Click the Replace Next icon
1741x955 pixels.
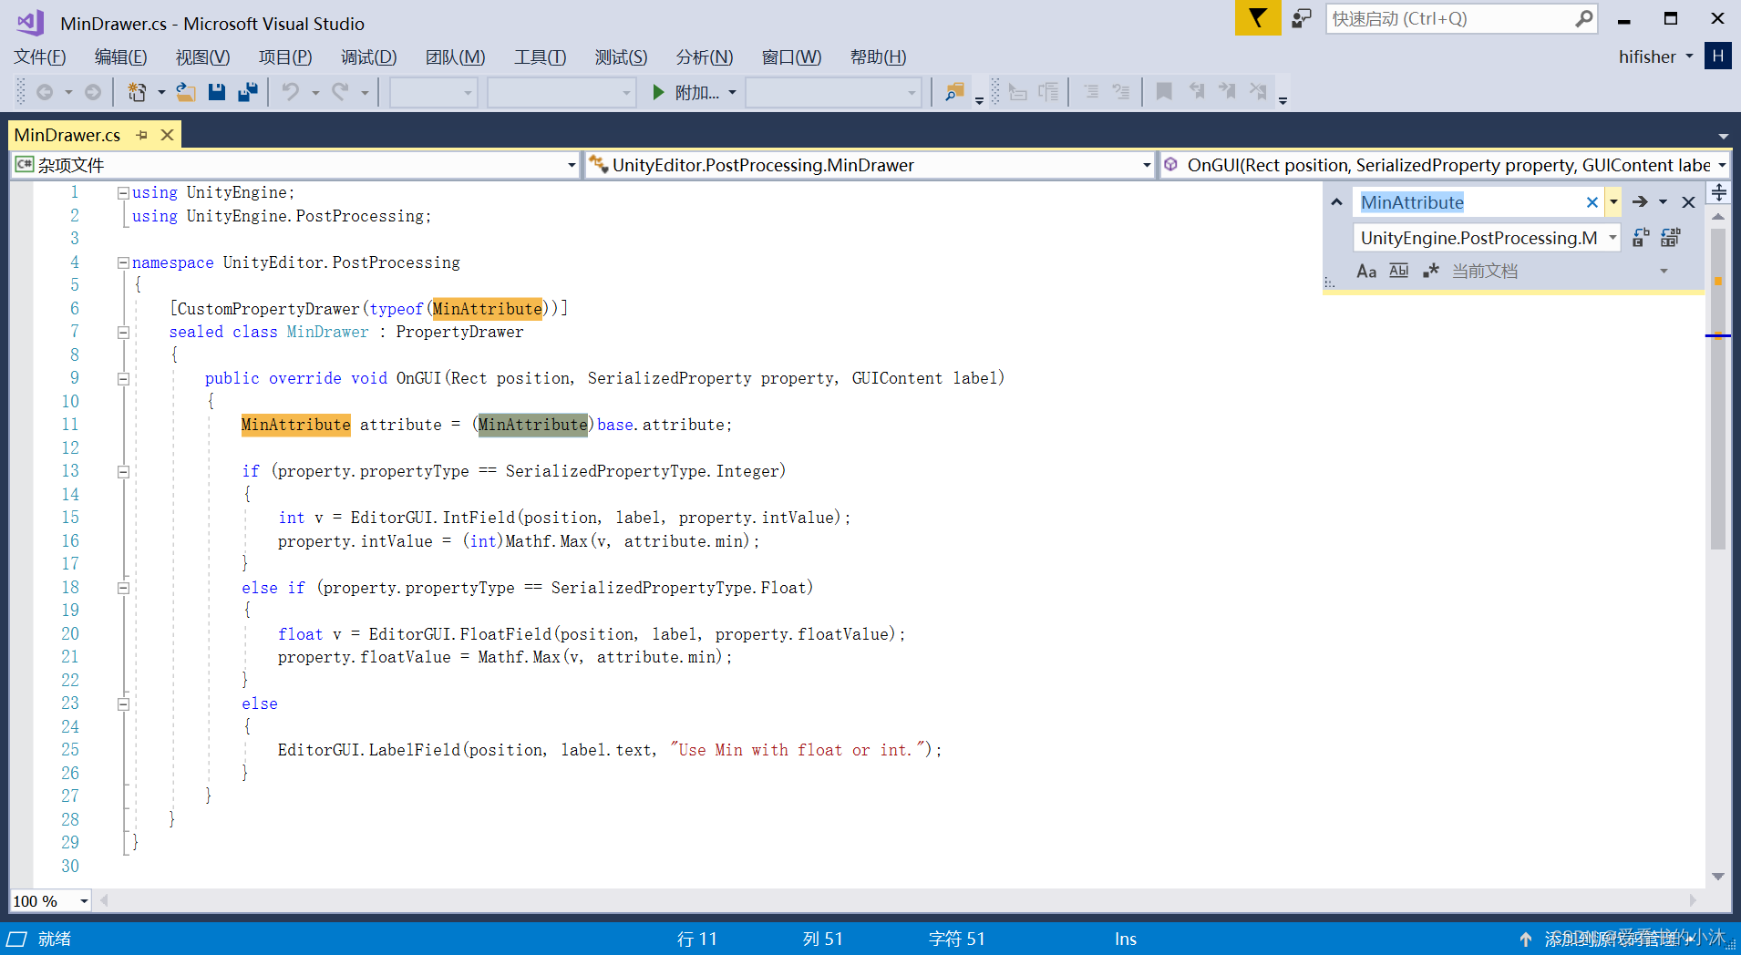coord(1641,238)
